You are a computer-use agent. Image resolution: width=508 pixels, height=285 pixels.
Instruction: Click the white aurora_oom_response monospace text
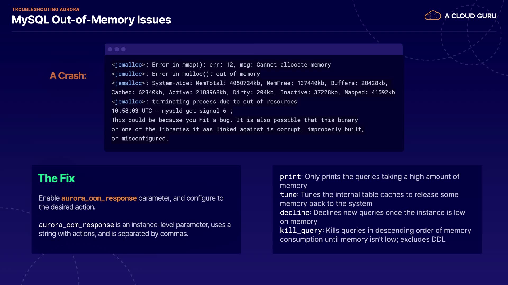(x=76, y=225)
